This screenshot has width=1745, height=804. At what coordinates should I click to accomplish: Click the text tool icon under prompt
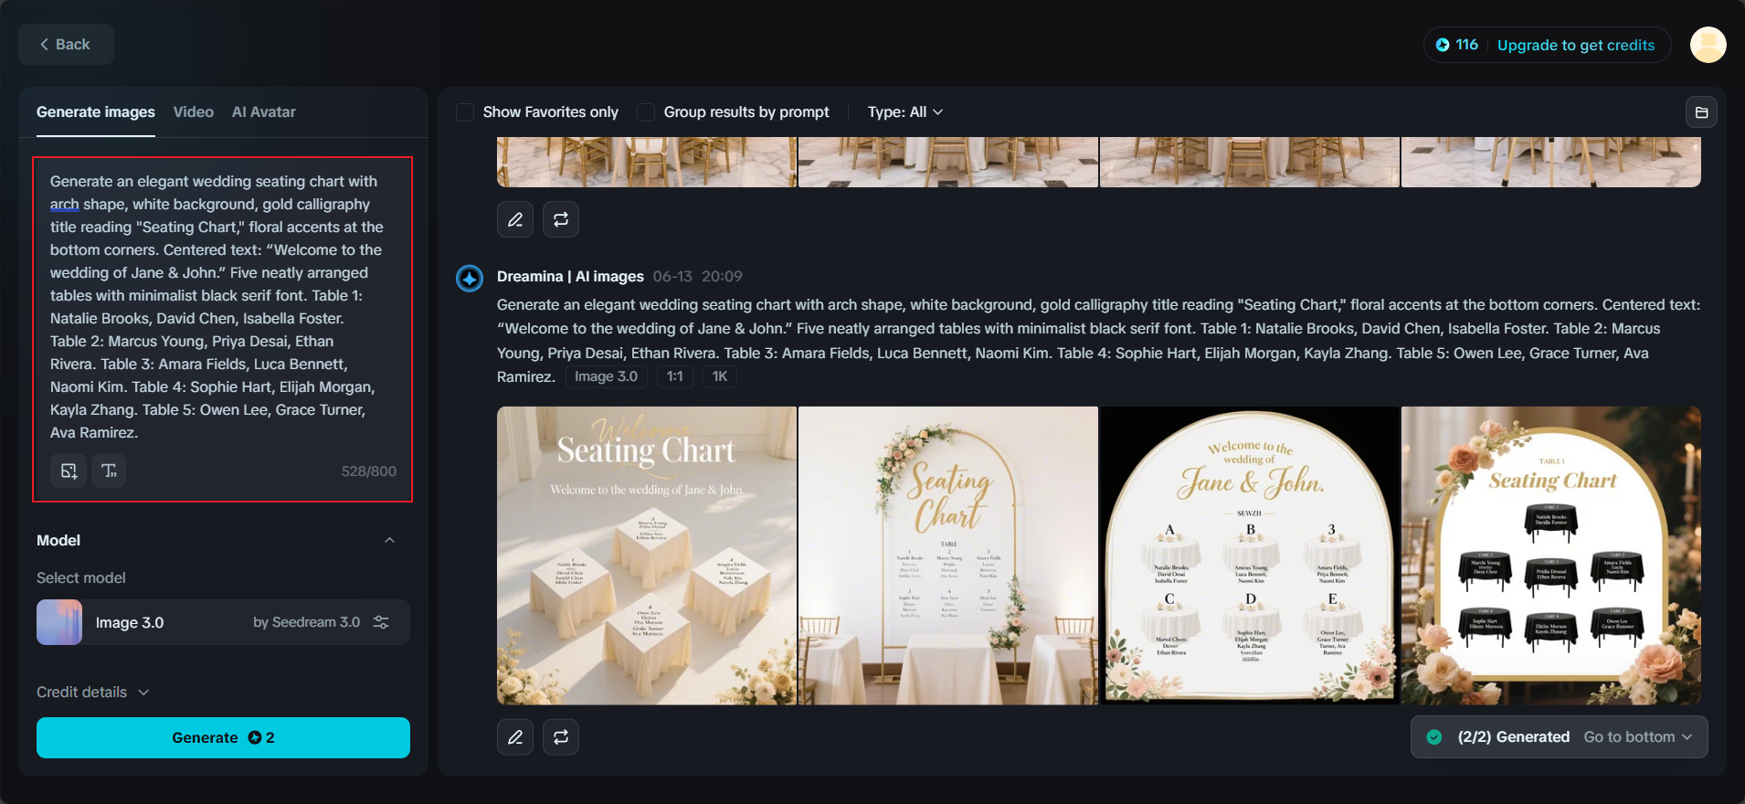(109, 471)
